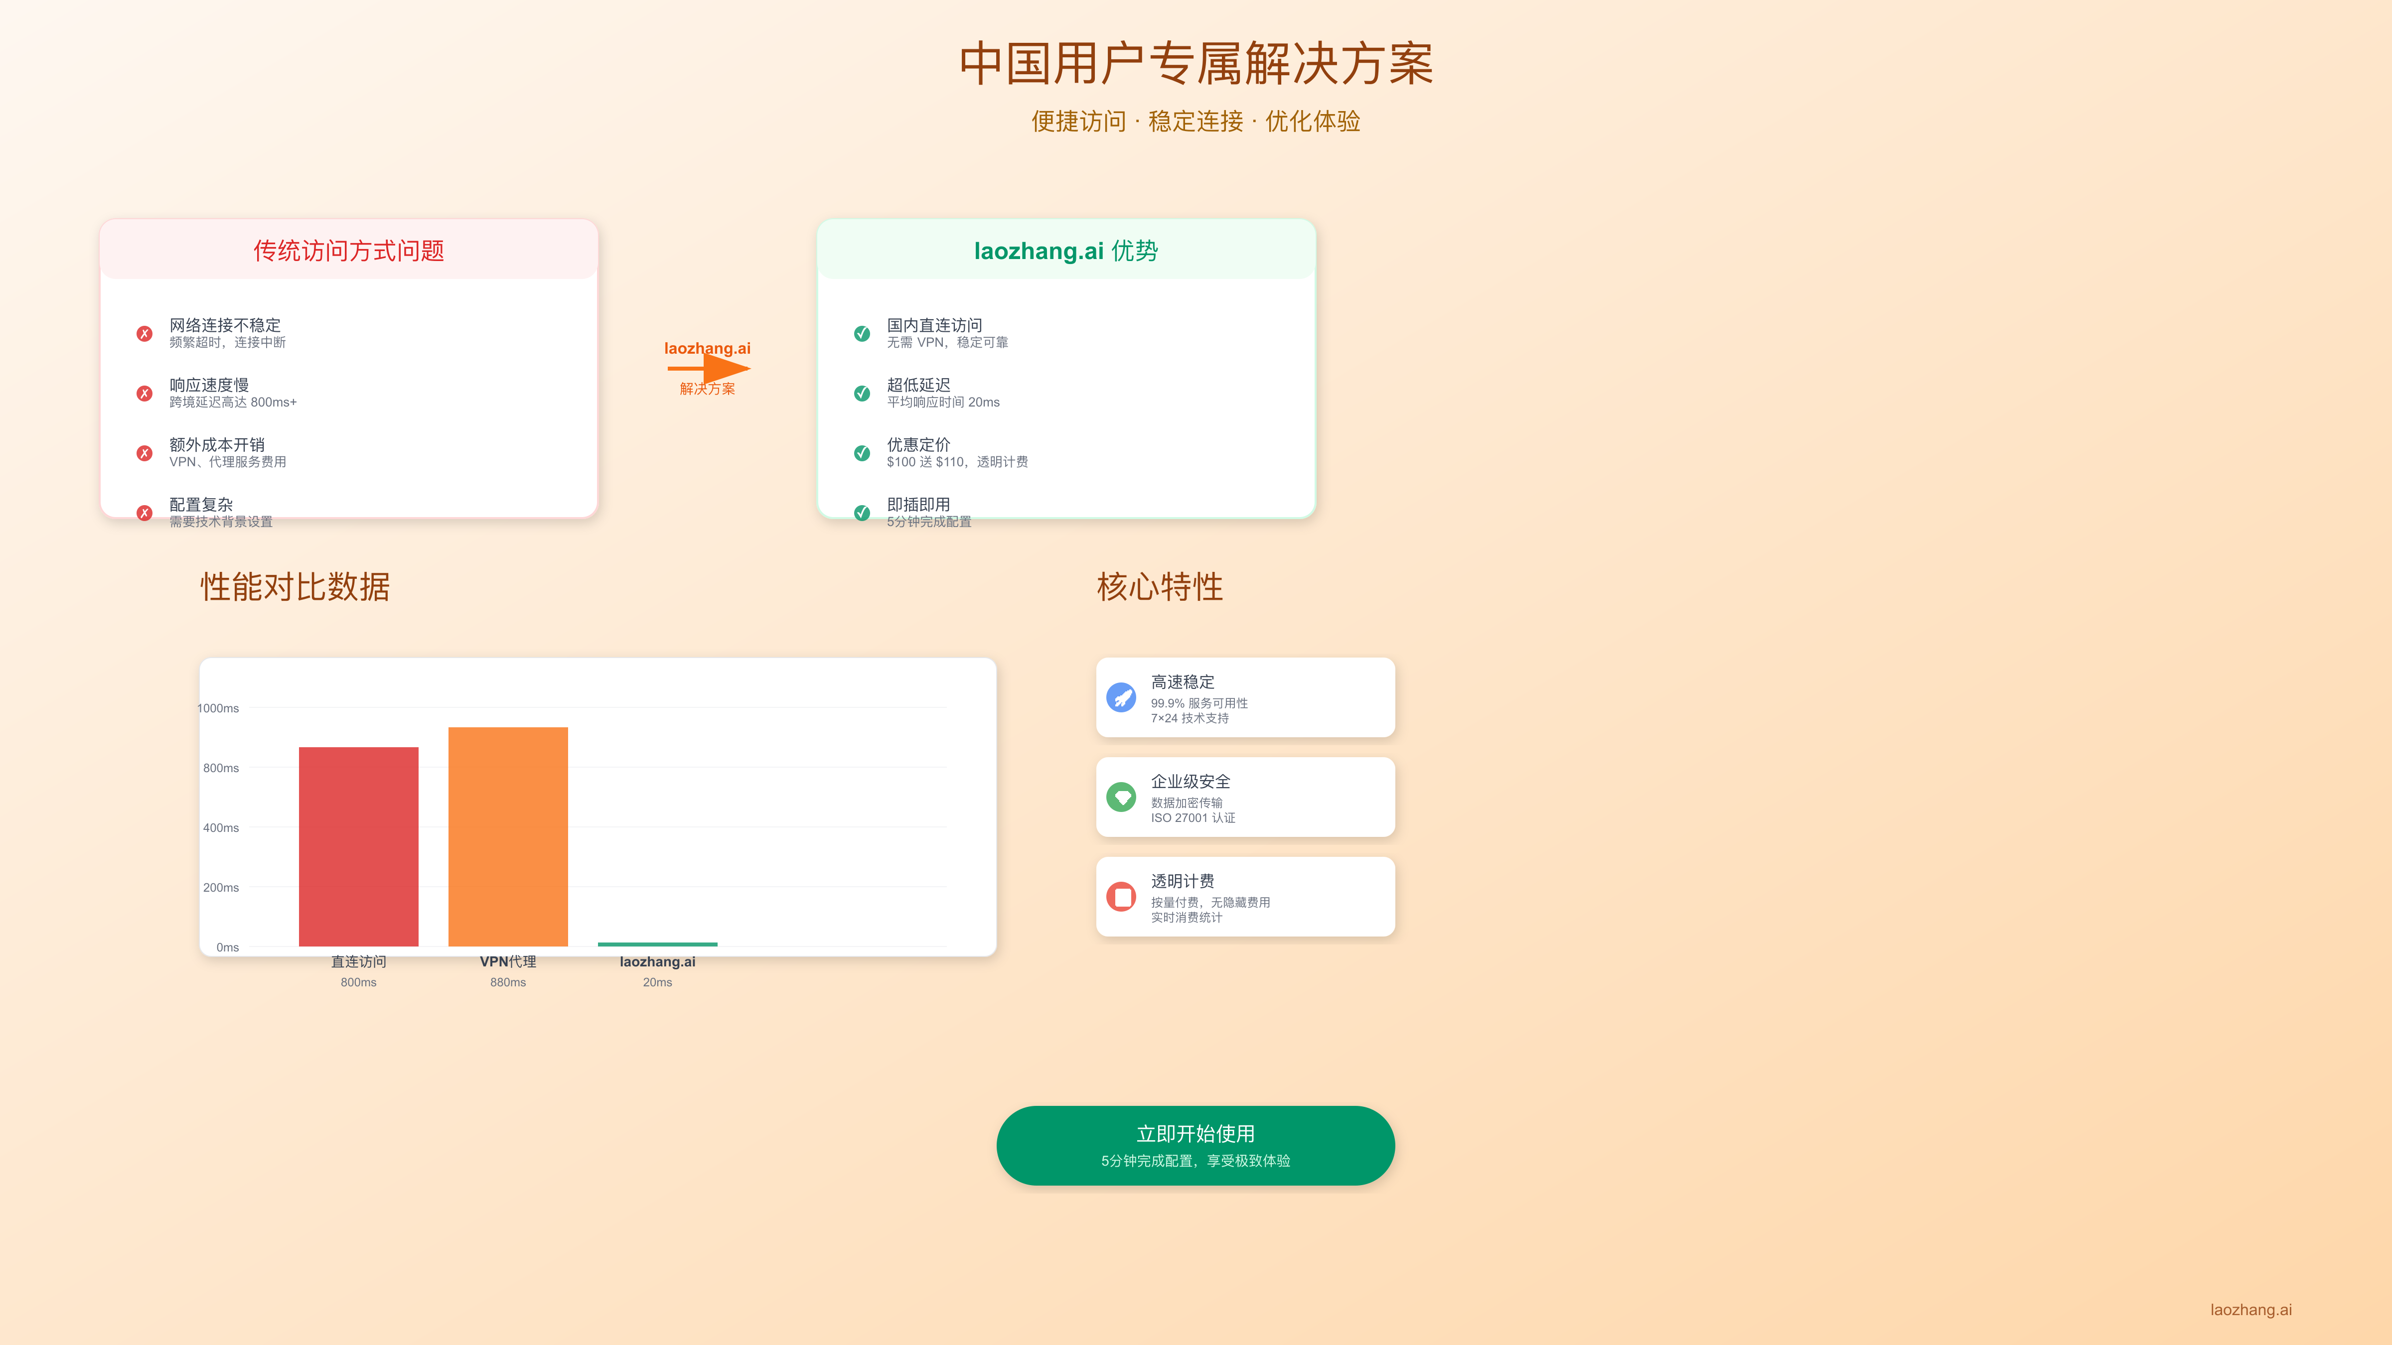Click the text 按量付费，无隐藏费用
This screenshot has width=2392, height=1345.
tap(1211, 902)
